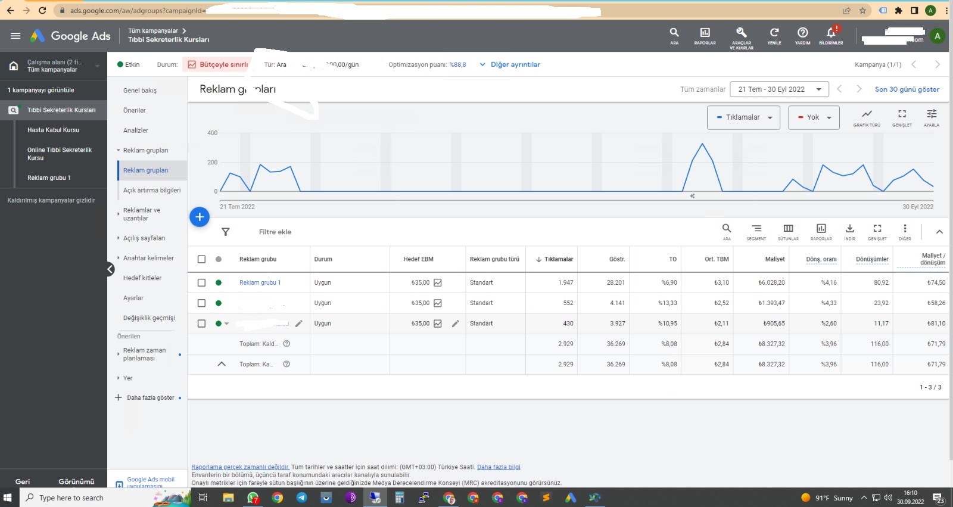Click the filter funnel icon
The height and width of the screenshot is (507, 953).
click(226, 232)
